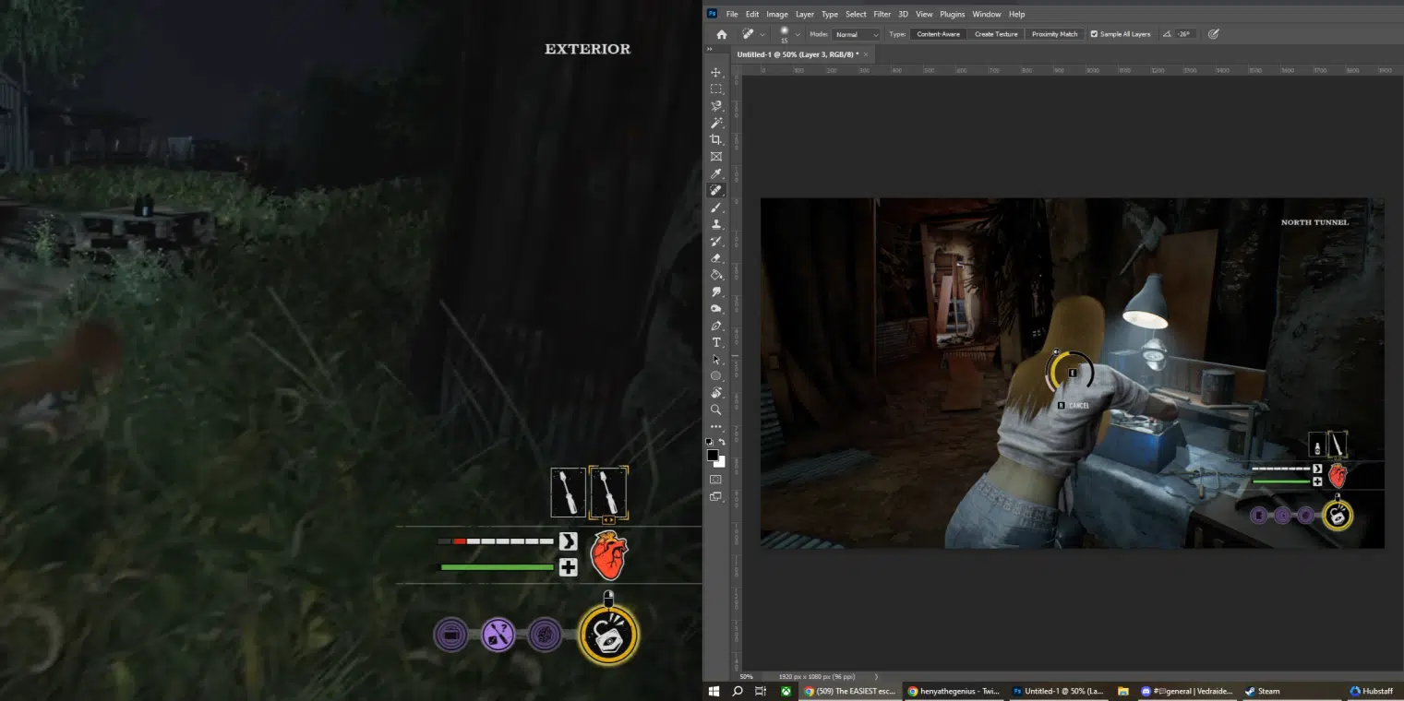Select the Eyedropper tool
The image size is (1404, 701).
coord(715,173)
